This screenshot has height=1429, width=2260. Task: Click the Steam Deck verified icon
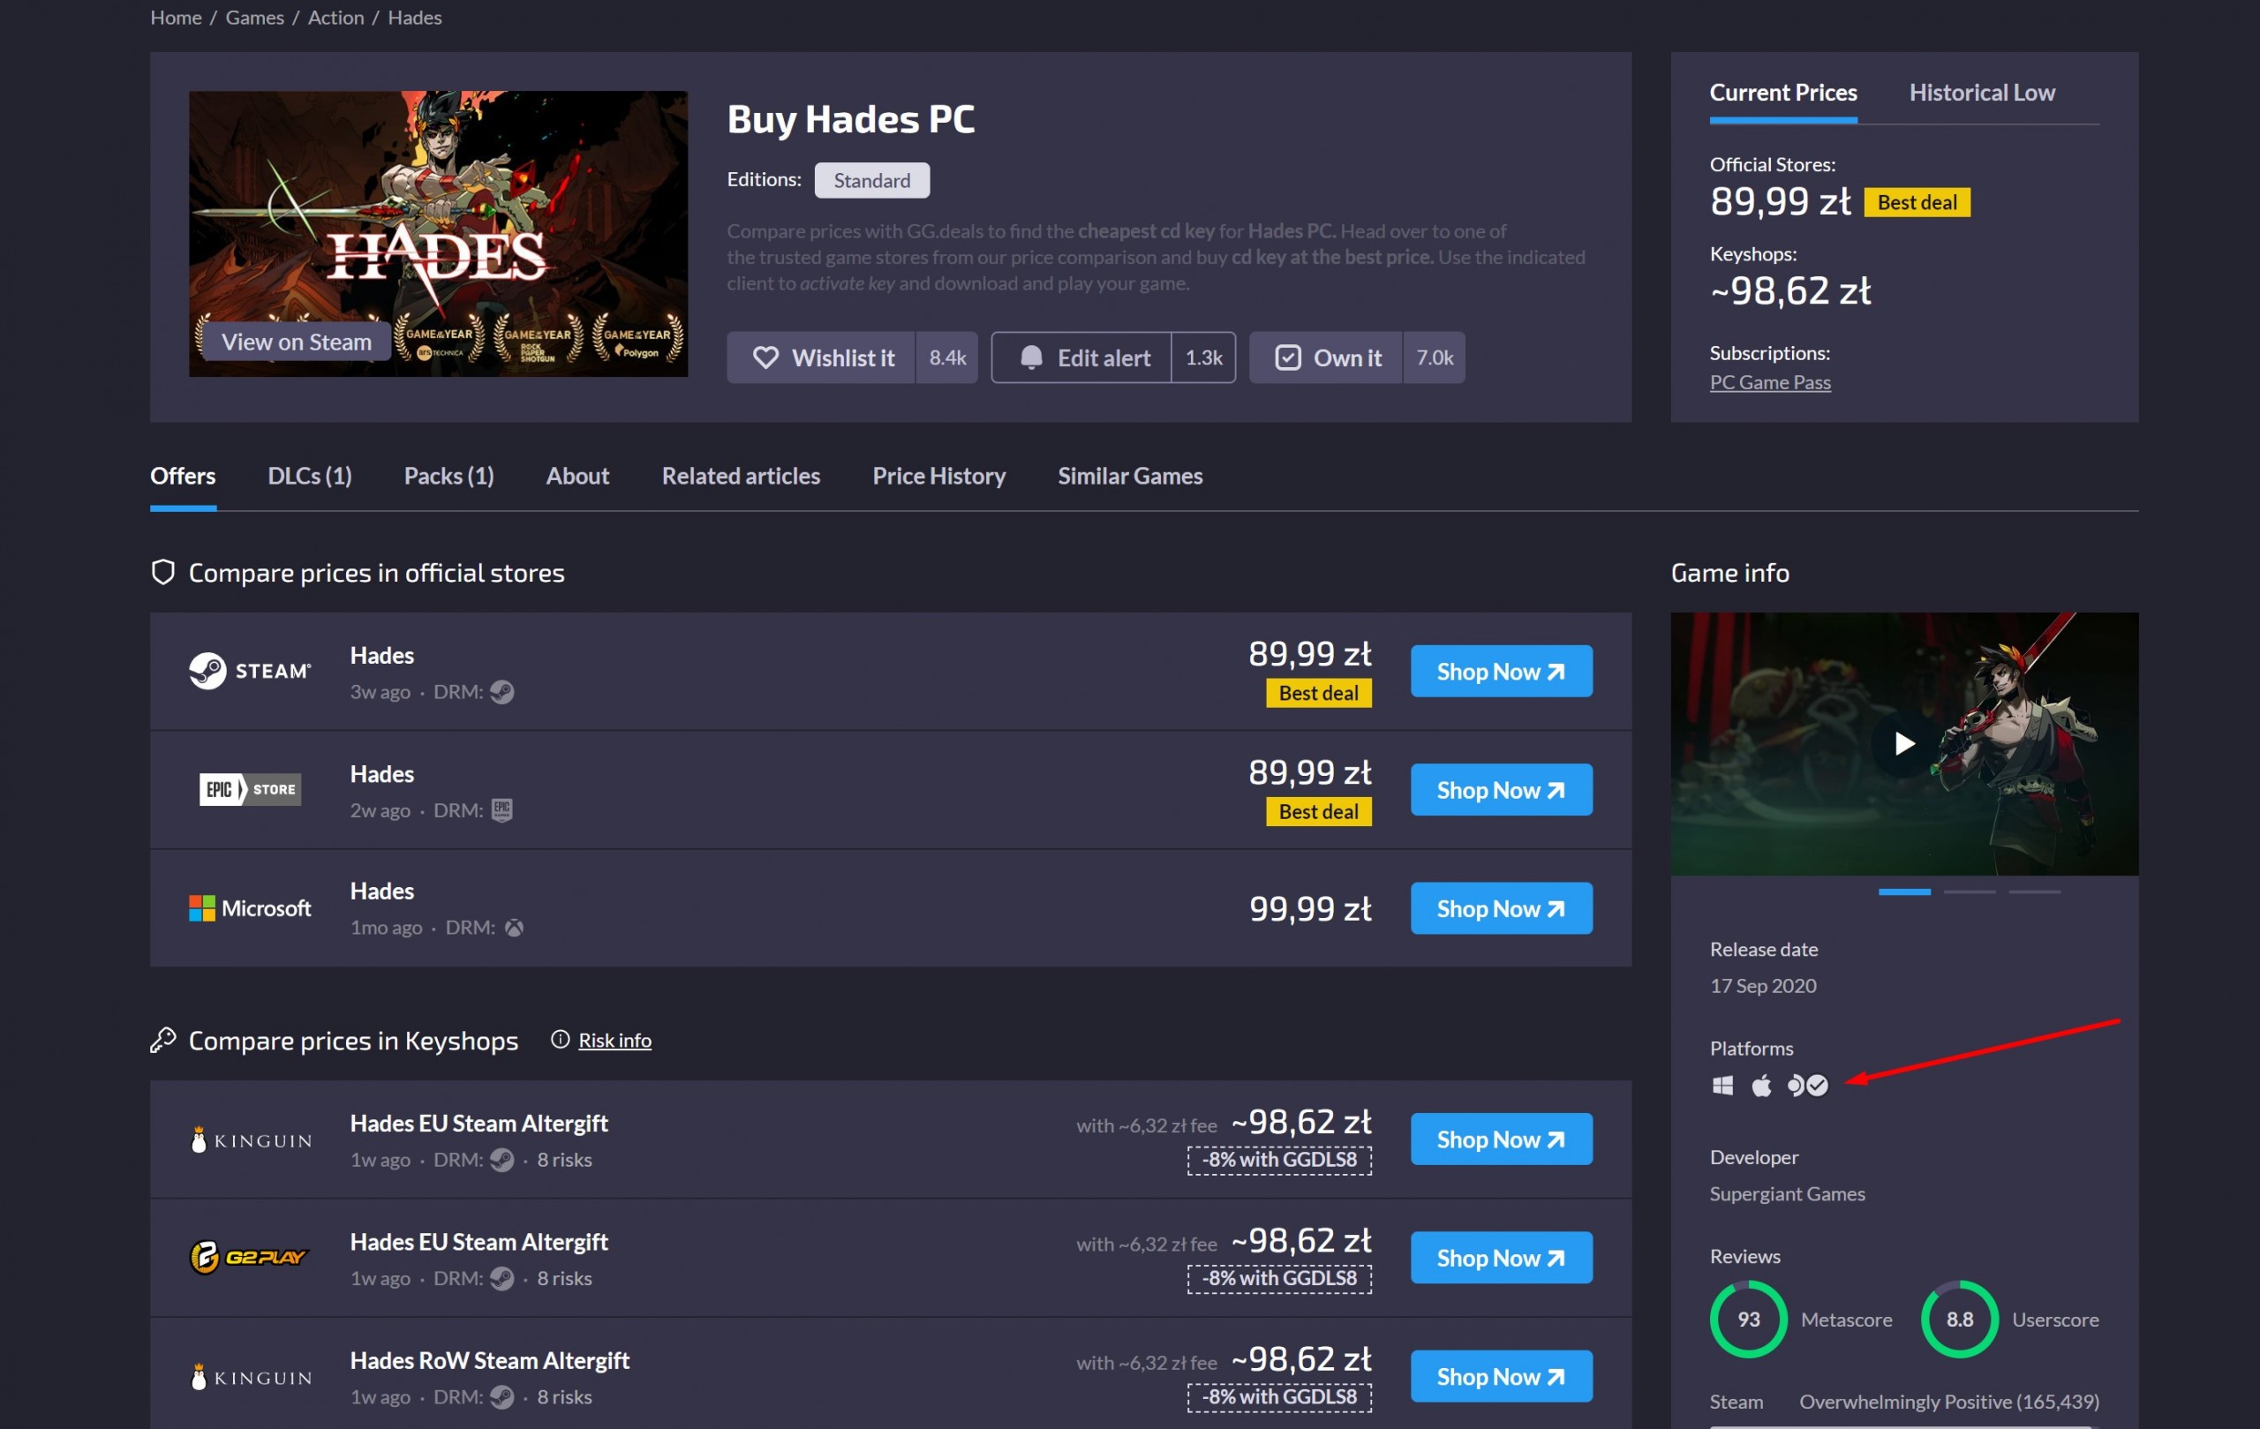(1808, 1086)
